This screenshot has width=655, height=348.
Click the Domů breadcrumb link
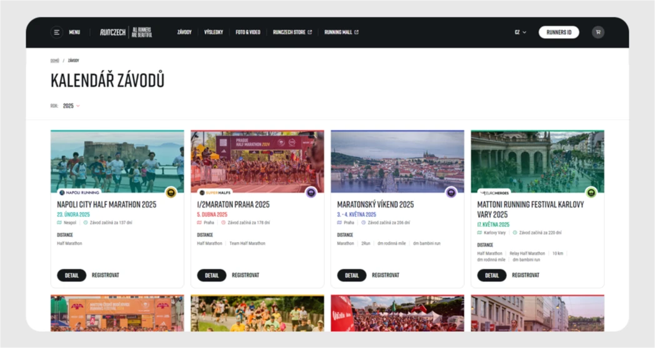[x=55, y=60]
